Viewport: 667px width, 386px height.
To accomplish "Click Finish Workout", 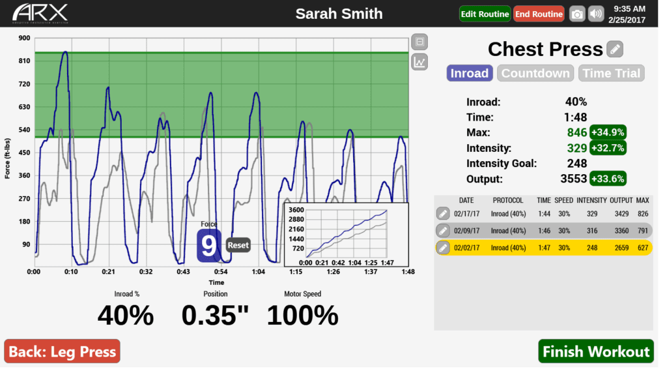I will pos(595,351).
